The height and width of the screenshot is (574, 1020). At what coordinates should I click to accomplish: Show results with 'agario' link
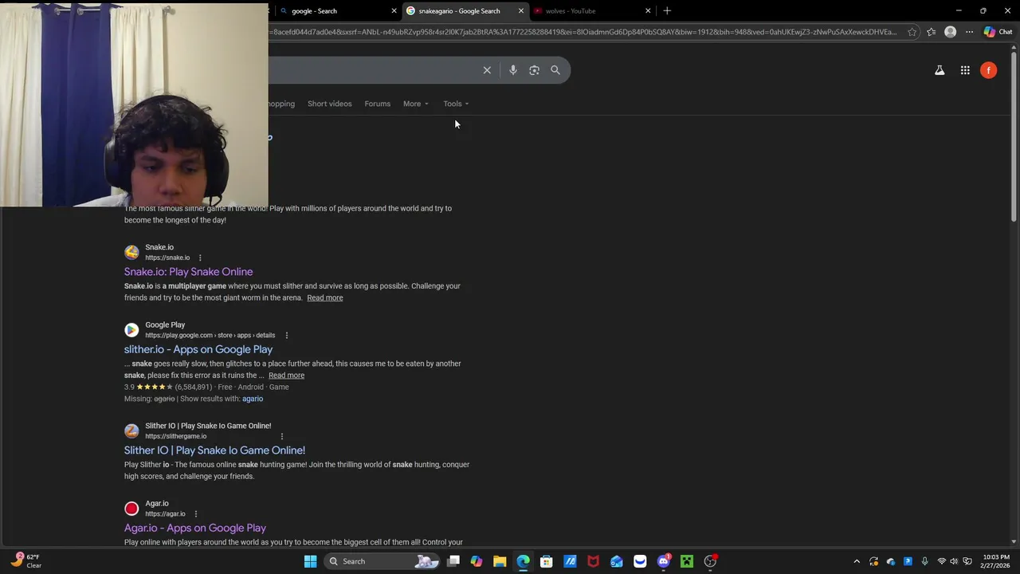253,399
